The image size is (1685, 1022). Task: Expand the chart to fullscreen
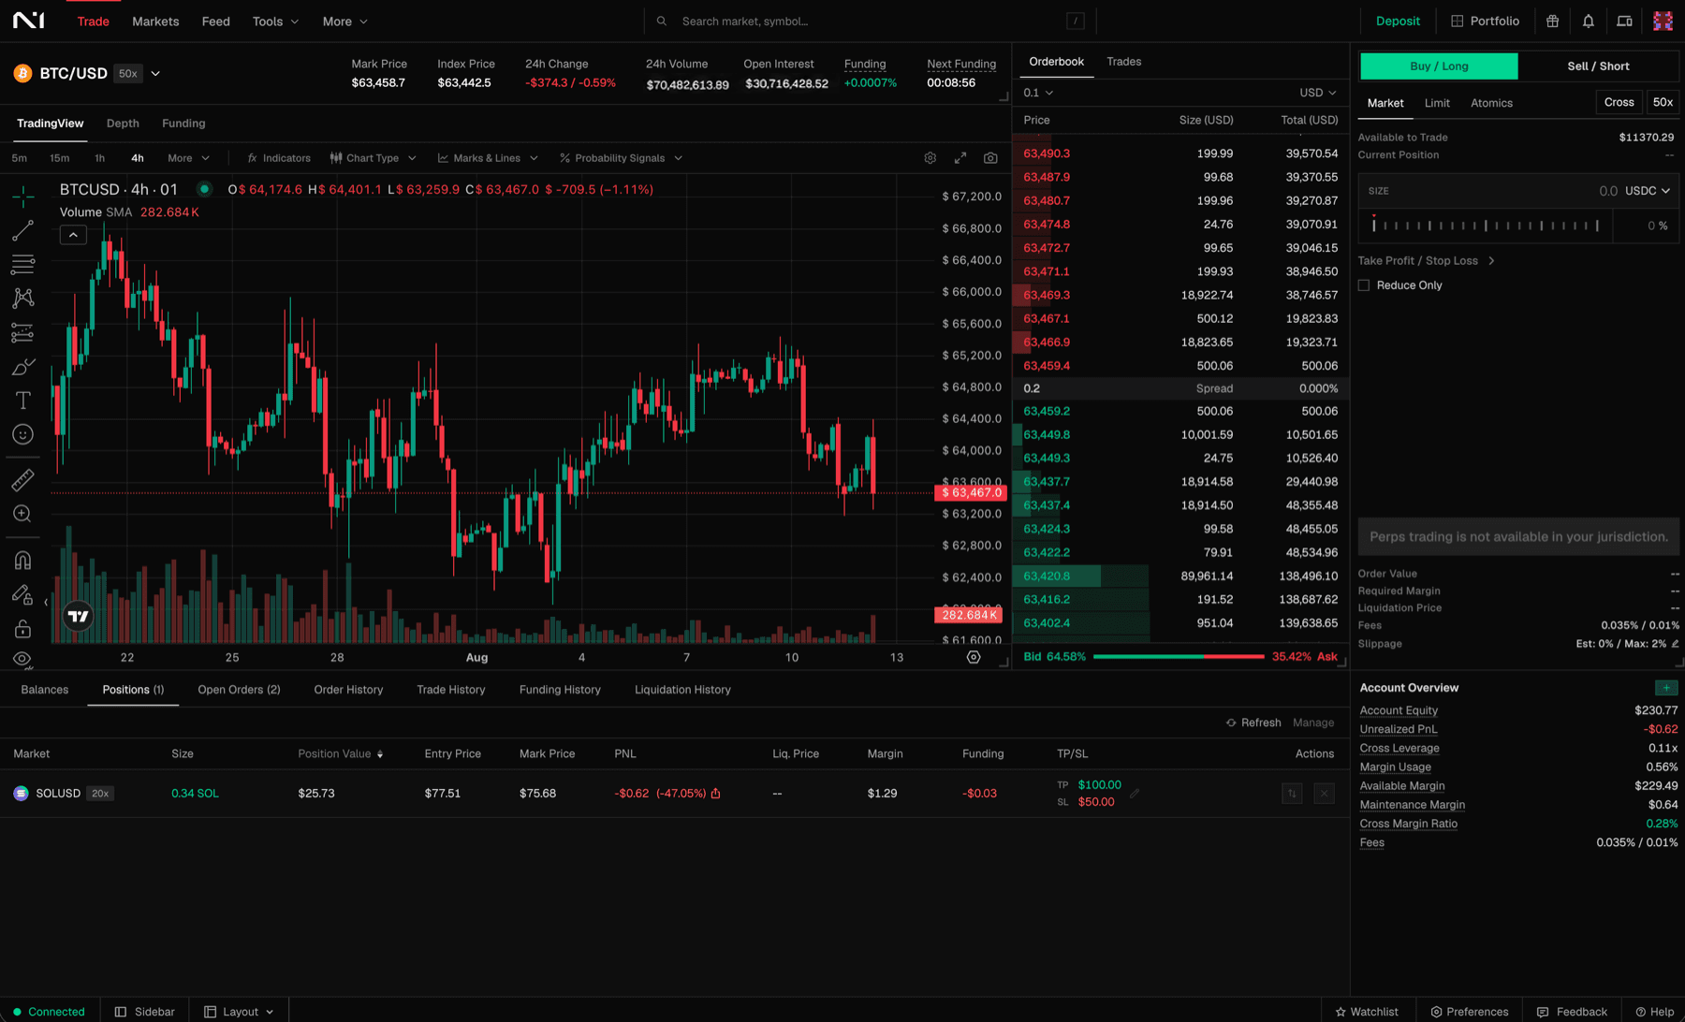pyautogui.click(x=960, y=158)
